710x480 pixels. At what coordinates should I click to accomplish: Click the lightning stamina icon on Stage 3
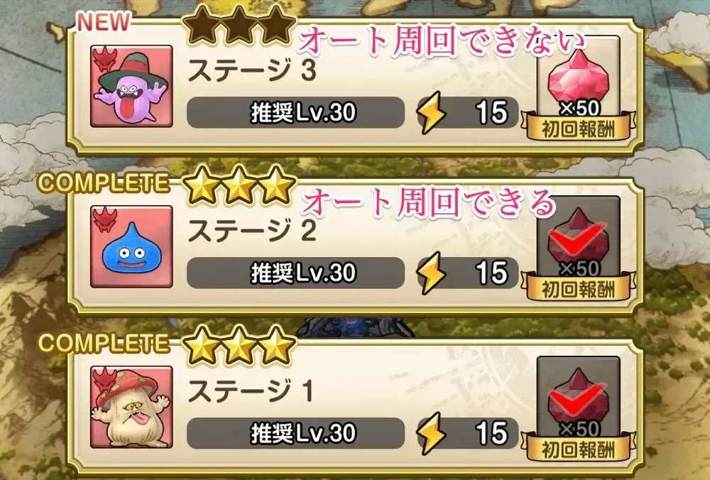click(x=431, y=112)
